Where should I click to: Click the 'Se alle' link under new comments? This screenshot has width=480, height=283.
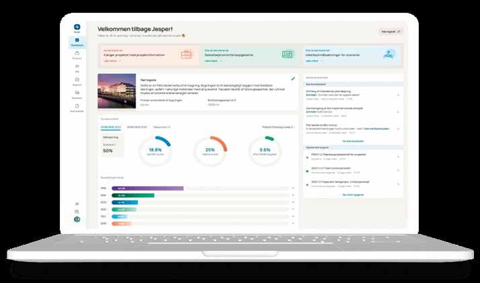coord(353,141)
